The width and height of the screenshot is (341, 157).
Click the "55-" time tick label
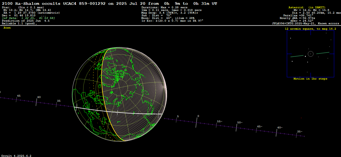[220, 121]
